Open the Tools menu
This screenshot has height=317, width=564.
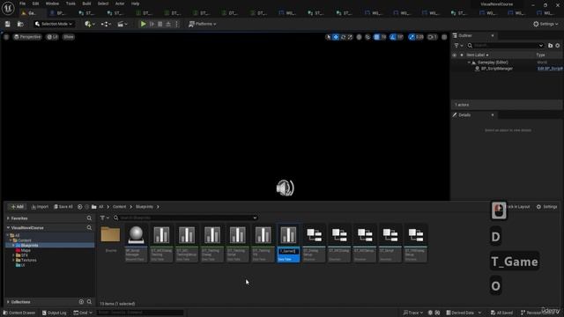point(70,4)
